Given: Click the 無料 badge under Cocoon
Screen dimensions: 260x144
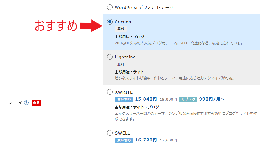Looking at the screenshot, I should [121, 29].
